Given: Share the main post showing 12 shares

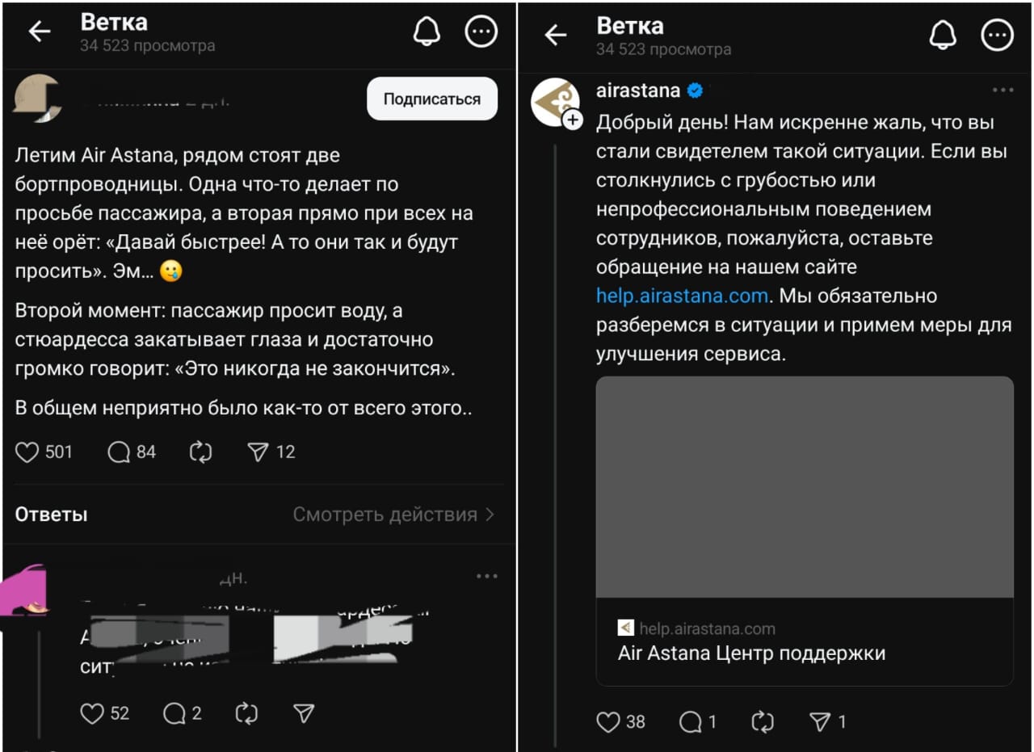Looking at the screenshot, I should pyautogui.click(x=258, y=452).
